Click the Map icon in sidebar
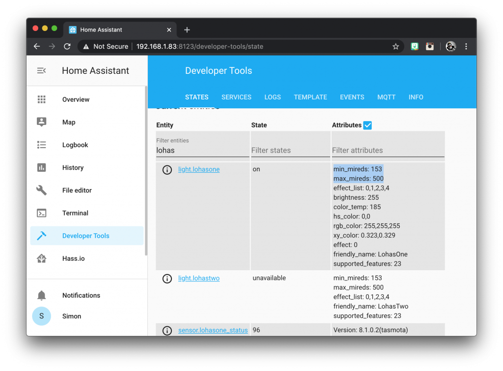The width and height of the screenshot is (503, 371). click(41, 122)
